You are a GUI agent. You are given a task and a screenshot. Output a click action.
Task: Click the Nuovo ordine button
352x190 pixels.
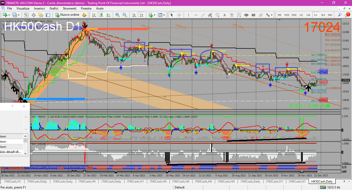(67, 15)
